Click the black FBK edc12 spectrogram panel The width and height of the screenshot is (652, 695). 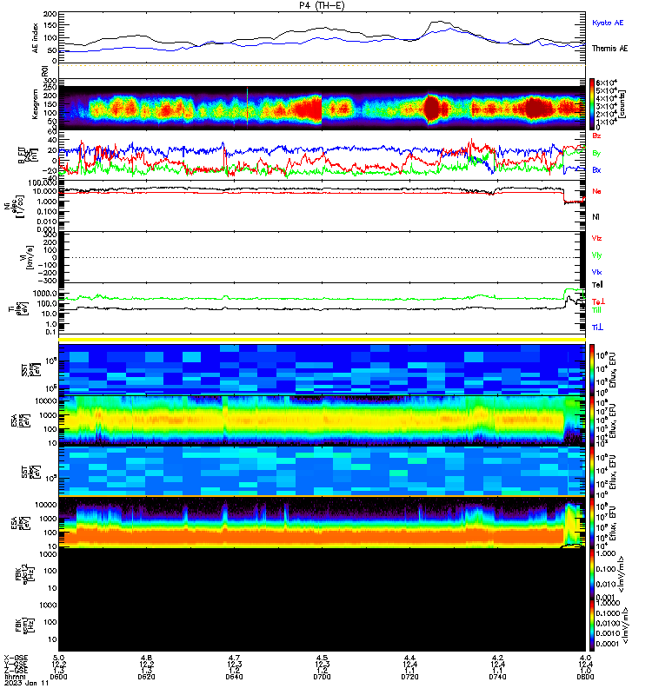322,574
